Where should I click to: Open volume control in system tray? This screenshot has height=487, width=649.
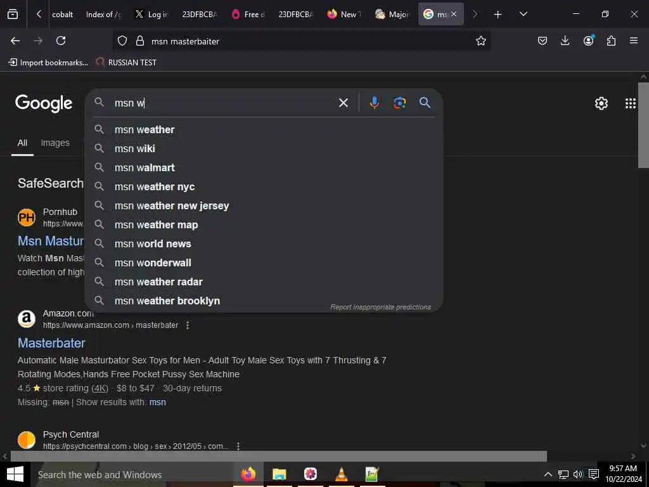pyautogui.click(x=578, y=474)
